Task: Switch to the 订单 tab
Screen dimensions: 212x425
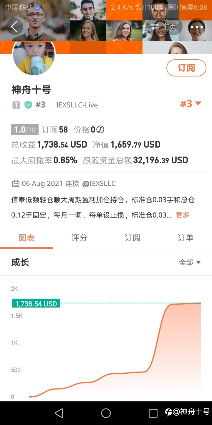Action: [185, 238]
